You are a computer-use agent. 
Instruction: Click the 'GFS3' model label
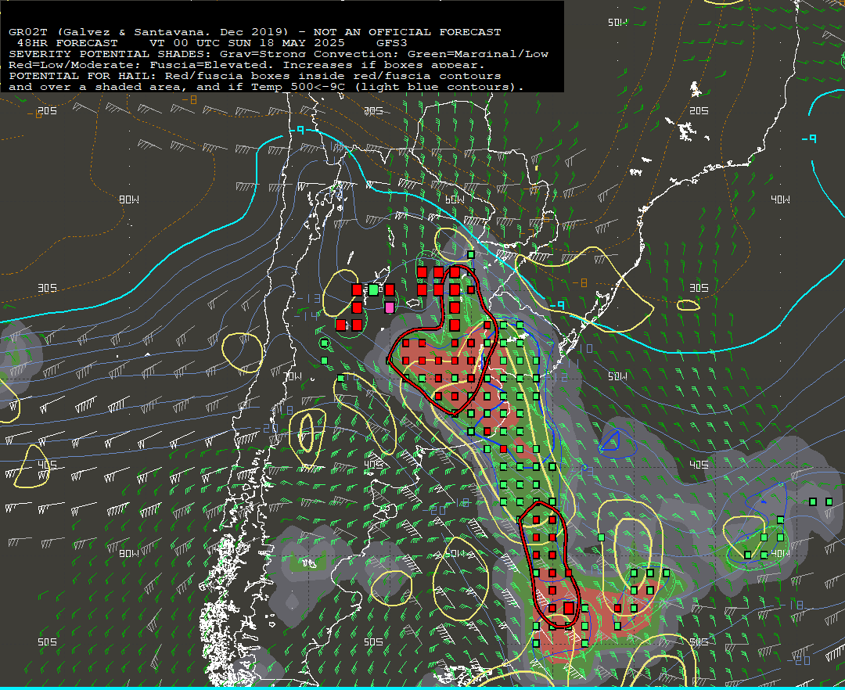tap(392, 43)
